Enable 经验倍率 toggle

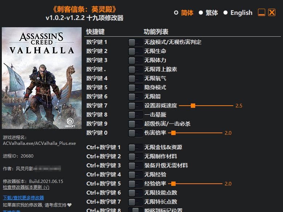(135, 184)
